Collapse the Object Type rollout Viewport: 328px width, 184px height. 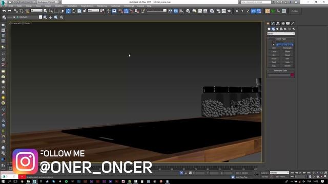(280, 39)
